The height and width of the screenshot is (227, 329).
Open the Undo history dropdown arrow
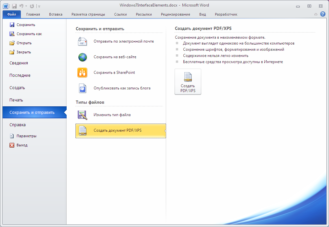[x=26, y=6]
